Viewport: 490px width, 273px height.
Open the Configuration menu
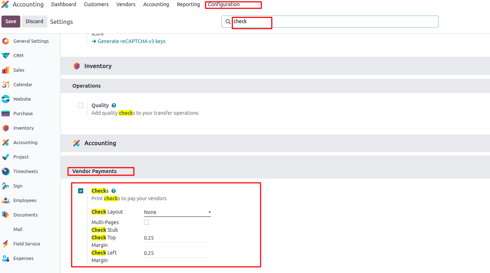pyautogui.click(x=224, y=5)
